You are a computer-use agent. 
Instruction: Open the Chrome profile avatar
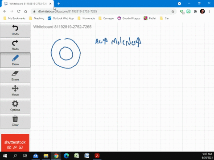click(202, 12)
